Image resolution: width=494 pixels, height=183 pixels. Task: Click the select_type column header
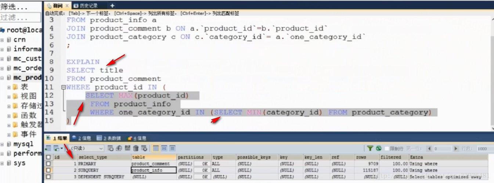104,157
